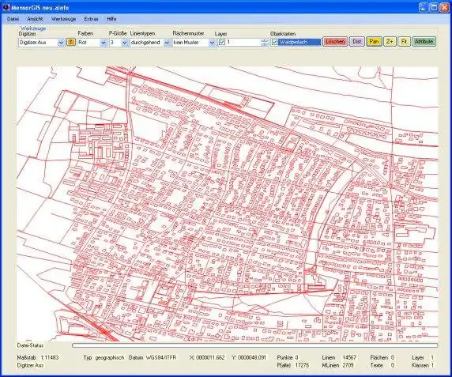Expand the Linientypen dropdown
This screenshot has width=452, height=377.
pos(167,43)
